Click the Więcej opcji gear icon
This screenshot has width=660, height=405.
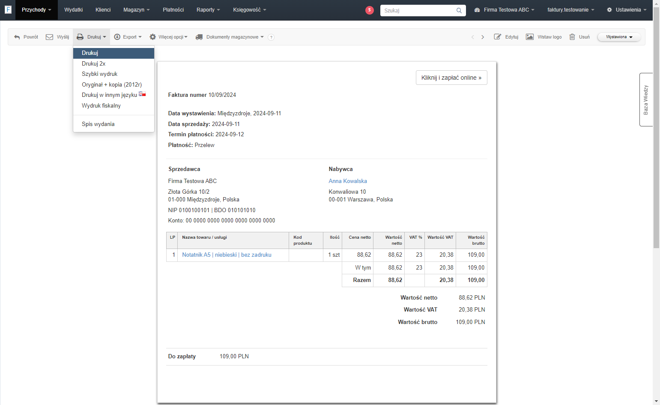pyautogui.click(x=152, y=37)
